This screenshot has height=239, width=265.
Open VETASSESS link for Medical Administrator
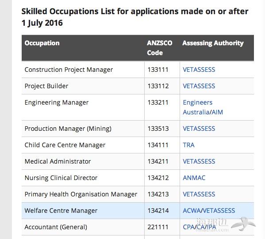(x=199, y=161)
